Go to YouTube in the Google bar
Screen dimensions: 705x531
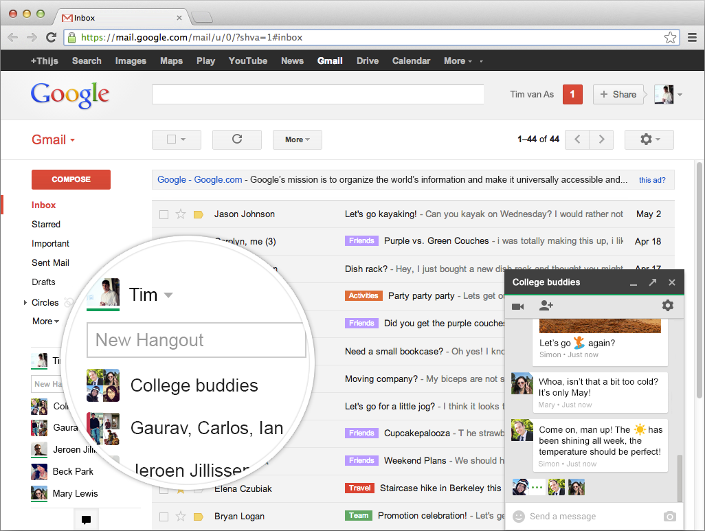(247, 60)
